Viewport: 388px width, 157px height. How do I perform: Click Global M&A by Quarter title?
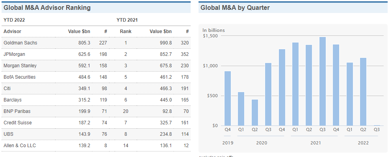coord(235,7)
